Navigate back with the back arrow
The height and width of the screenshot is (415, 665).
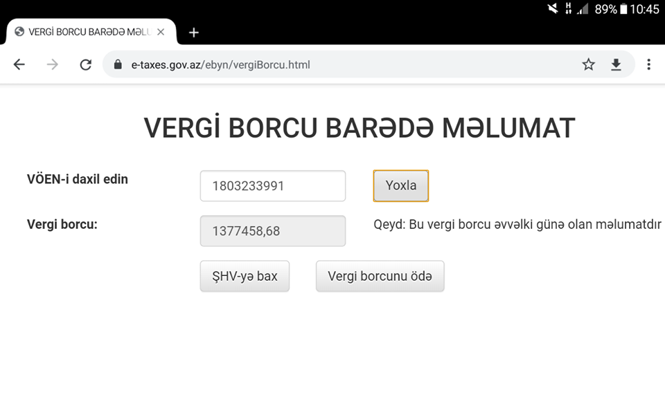(19, 64)
